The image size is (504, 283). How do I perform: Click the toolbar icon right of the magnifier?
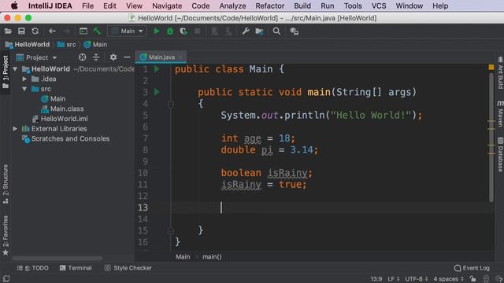coord(294,31)
